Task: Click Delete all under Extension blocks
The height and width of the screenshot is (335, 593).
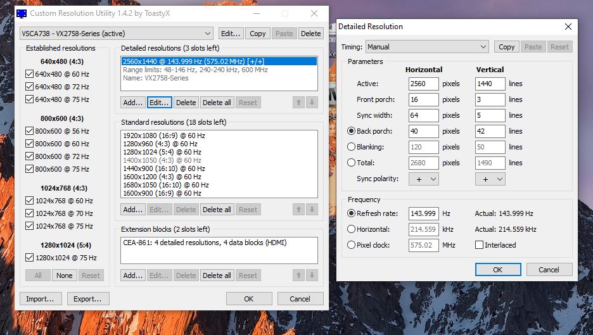Action: tap(217, 275)
